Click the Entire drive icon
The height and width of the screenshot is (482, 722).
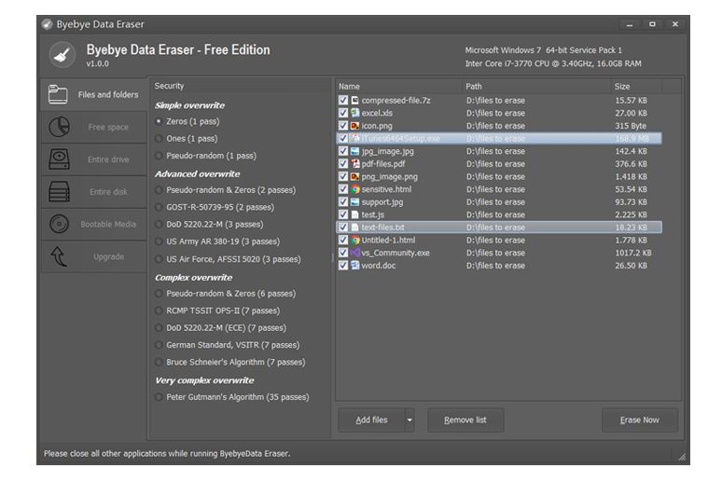point(59,159)
